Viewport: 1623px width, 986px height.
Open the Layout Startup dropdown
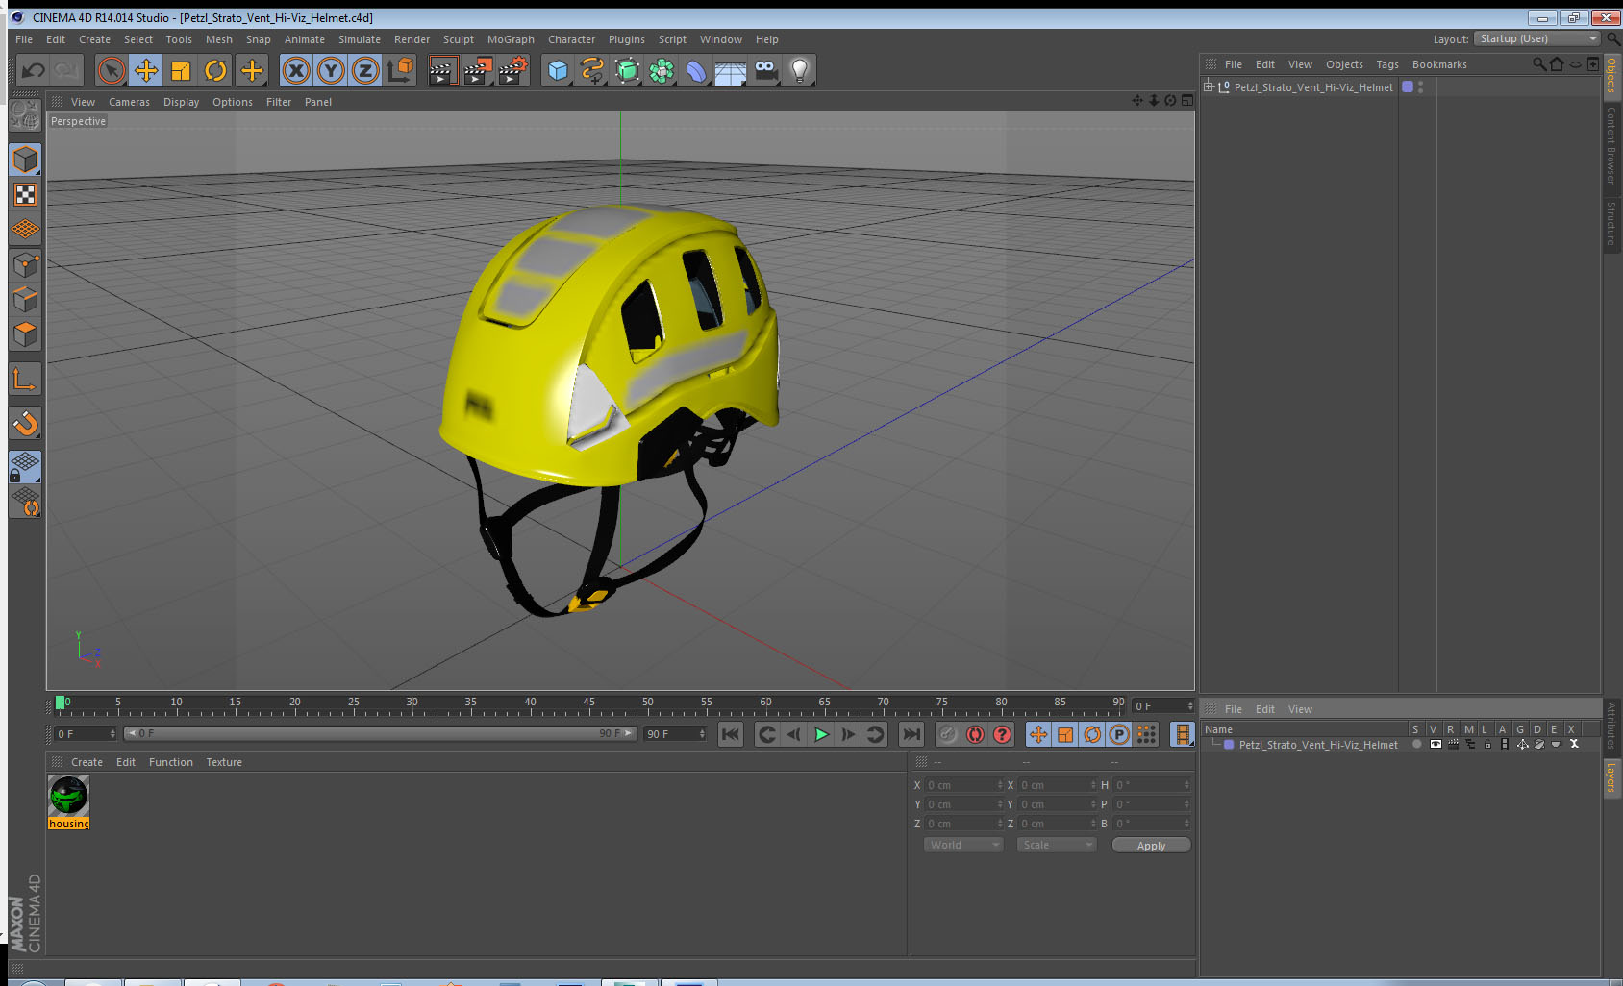1536,38
